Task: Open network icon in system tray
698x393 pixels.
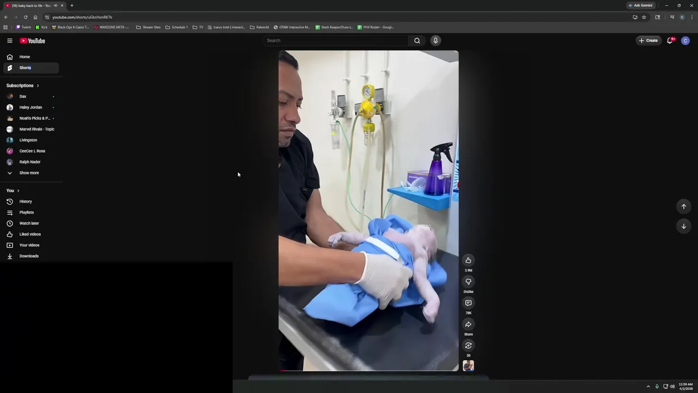Action: [x=665, y=386]
